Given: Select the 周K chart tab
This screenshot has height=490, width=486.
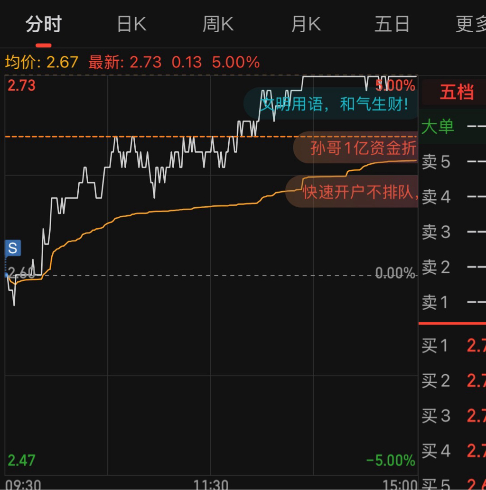Looking at the screenshot, I should pos(218,24).
